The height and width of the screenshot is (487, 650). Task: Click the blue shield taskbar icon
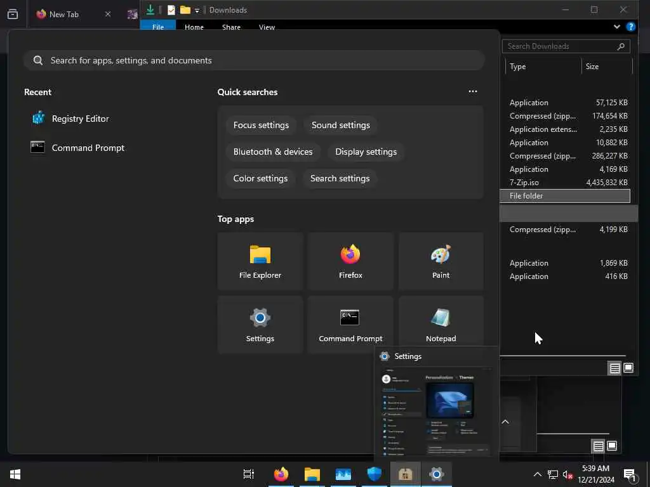(x=374, y=474)
